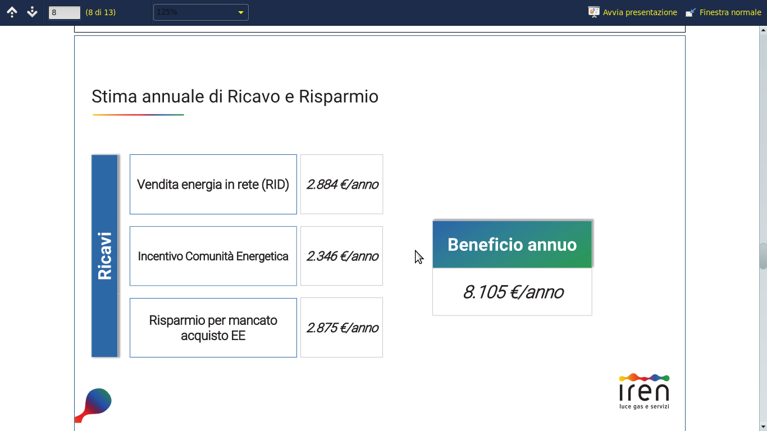This screenshot has height=431, width=767.
Task: Select the blue Ricavi vertical bar
Action: pos(105,256)
